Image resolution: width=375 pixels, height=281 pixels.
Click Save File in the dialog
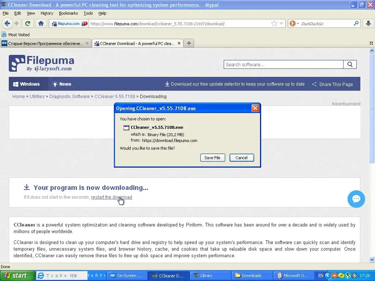212,158
